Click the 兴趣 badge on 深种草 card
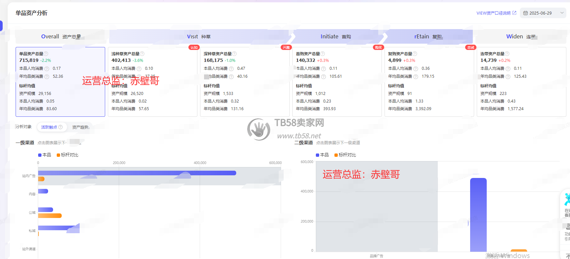The height and width of the screenshot is (259, 570). [x=286, y=47]
